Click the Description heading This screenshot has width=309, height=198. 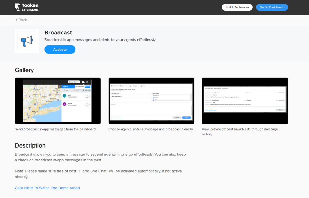(x=30, y=145)
